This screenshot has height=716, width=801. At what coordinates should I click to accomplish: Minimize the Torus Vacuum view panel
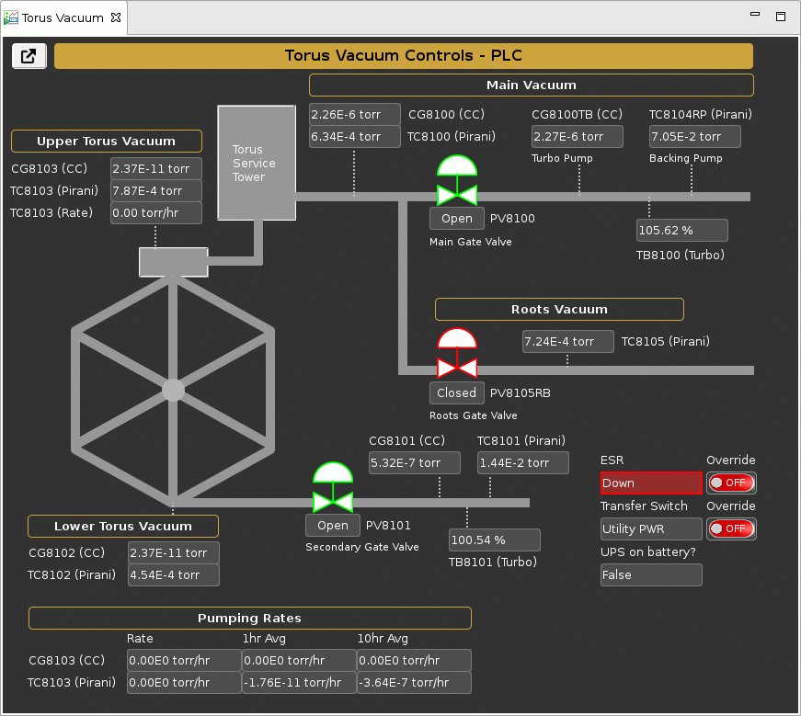(755, 16)
